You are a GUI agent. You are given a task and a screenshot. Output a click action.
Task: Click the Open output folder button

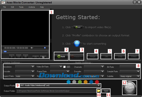pos(106,91)
